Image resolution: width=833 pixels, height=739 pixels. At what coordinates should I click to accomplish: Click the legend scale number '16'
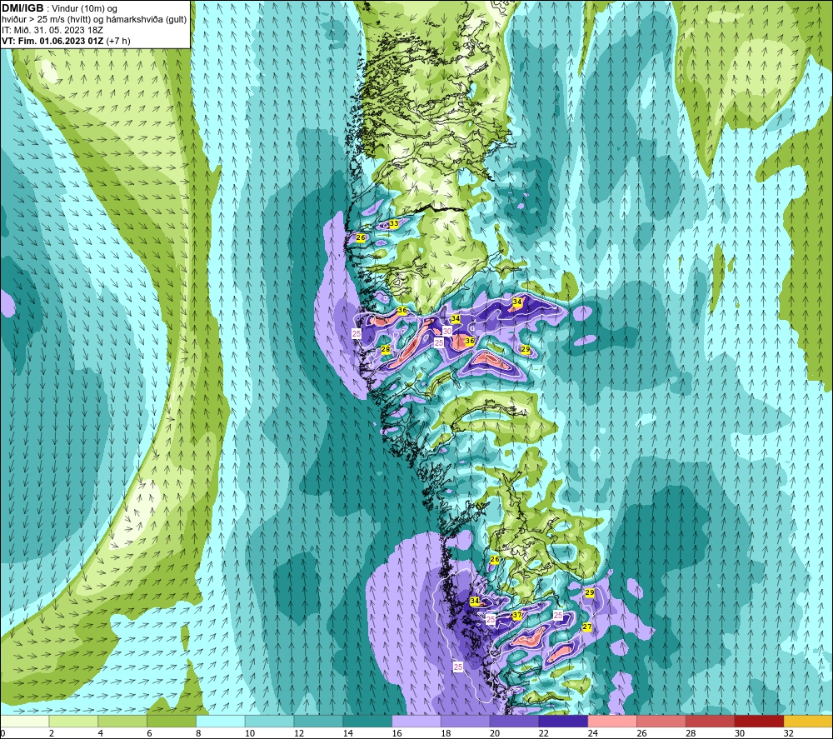coord(397,733)
